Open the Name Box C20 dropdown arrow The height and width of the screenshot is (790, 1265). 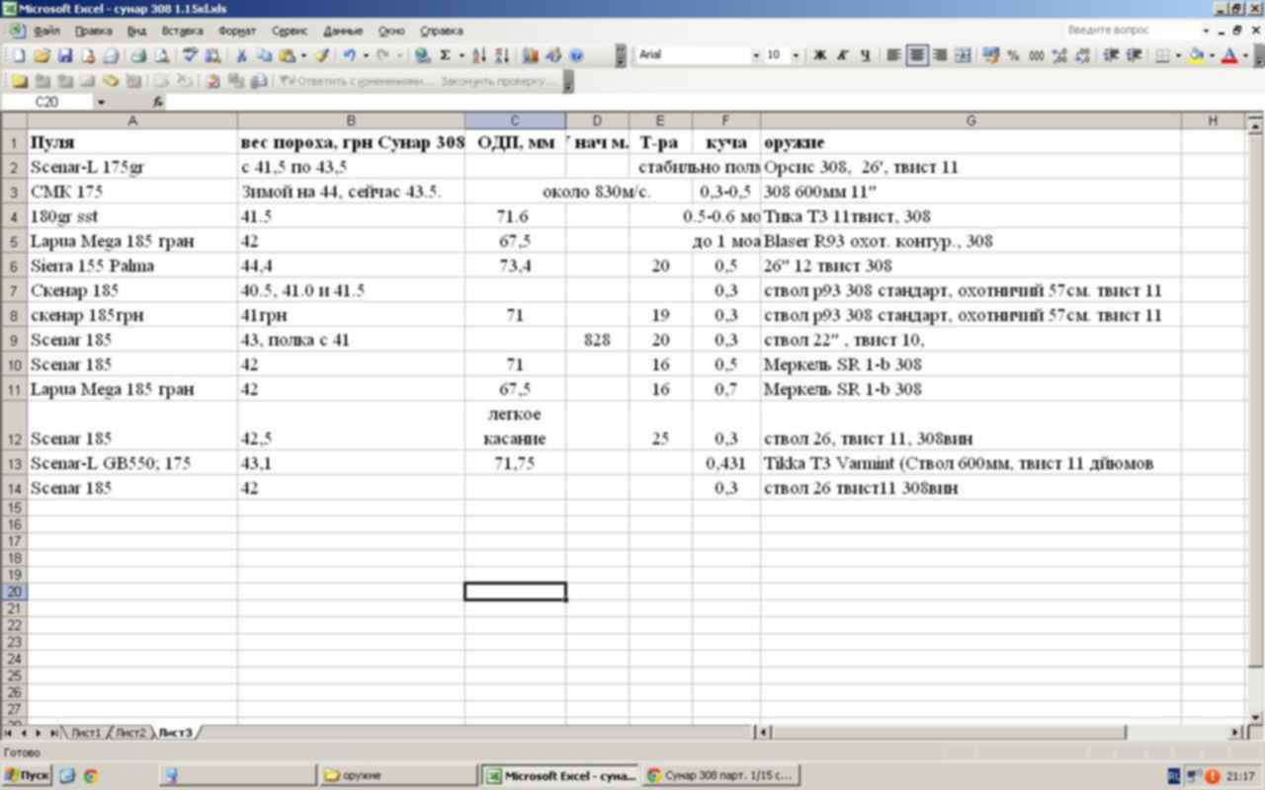point(101,102)
